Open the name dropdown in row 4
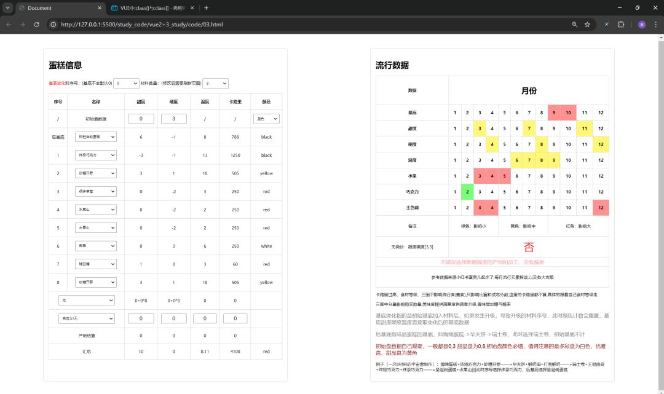The image size is (664, 394). [96, 210]
